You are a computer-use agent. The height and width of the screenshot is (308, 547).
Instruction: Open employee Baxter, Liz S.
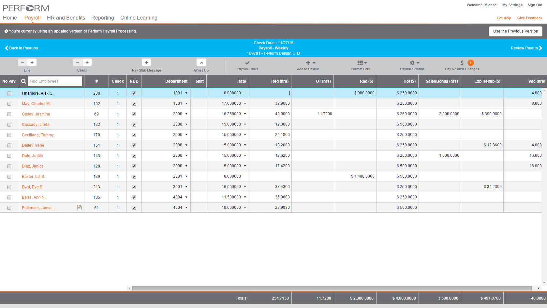[x=33, y=177]
